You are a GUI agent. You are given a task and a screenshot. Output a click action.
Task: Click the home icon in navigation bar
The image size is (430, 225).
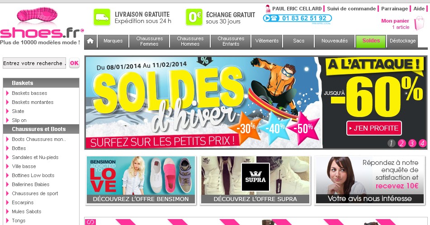90,42
